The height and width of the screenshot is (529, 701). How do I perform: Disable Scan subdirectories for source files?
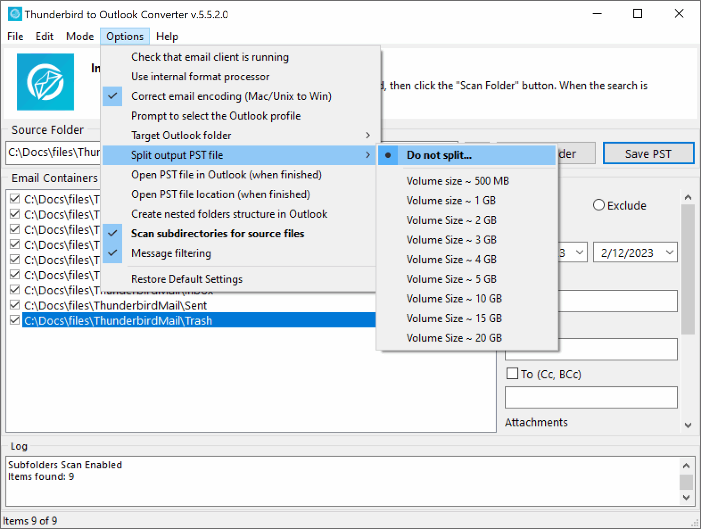pyautogui.click(x=217, y=233)
